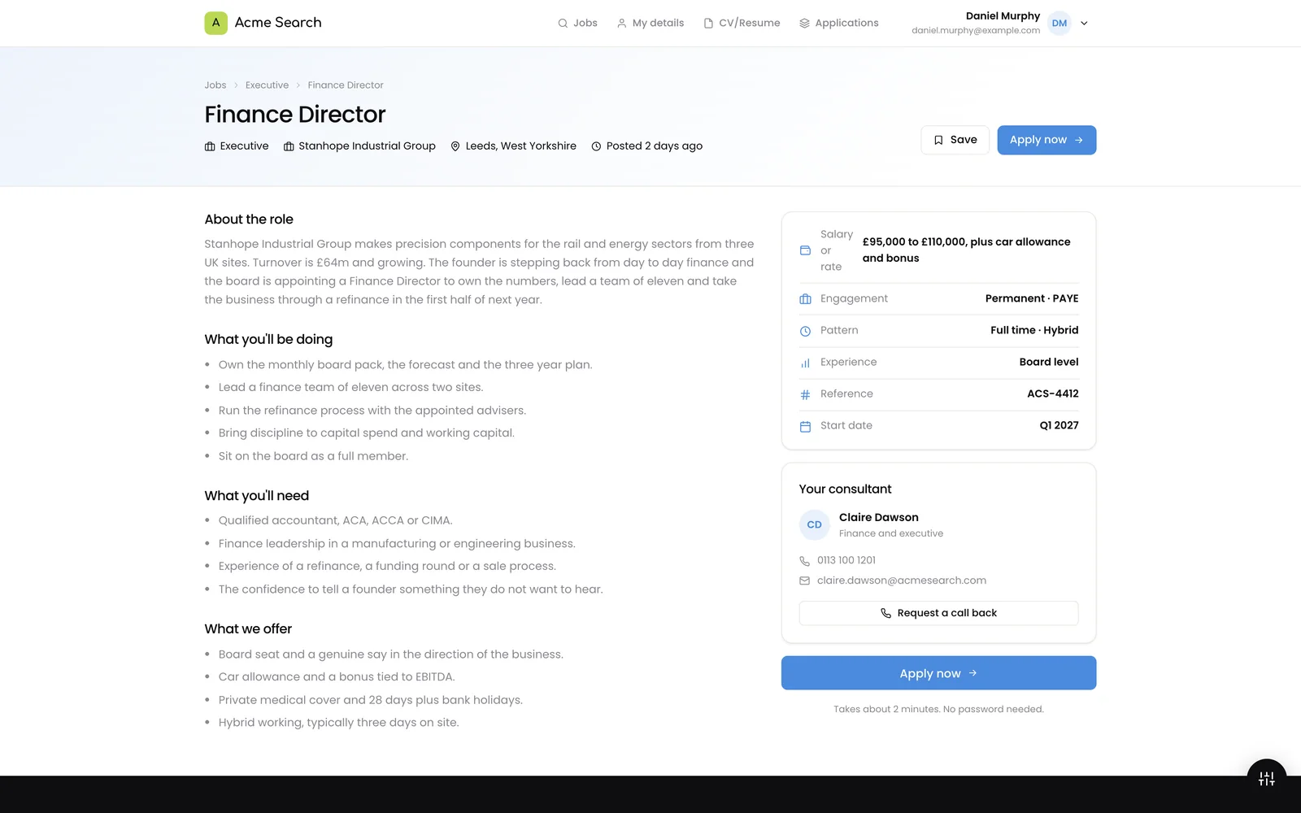Click the clock icon by Posted 2 days ago
Screen dimensions: 1301x813
tap(596, 146)
